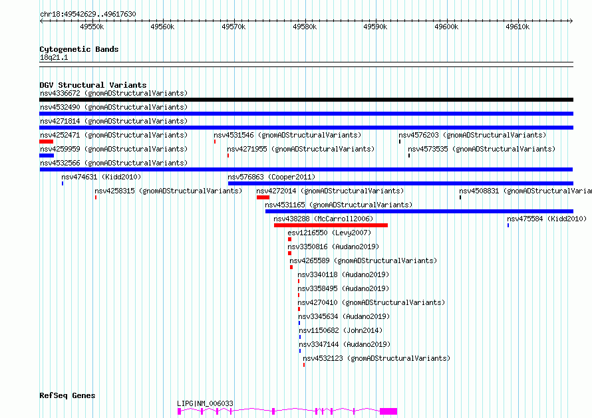The height and width of the screenshot is (418, 592).
Task: Select the nsv4531165 blue variant bar
Action: pos(420,211)
